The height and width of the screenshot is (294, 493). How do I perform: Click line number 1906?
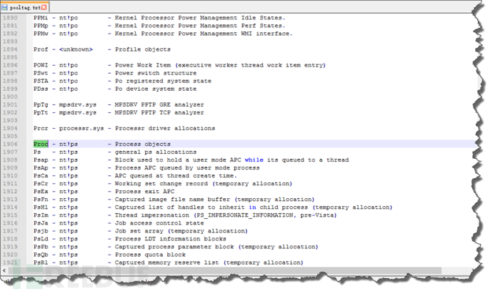11,144
